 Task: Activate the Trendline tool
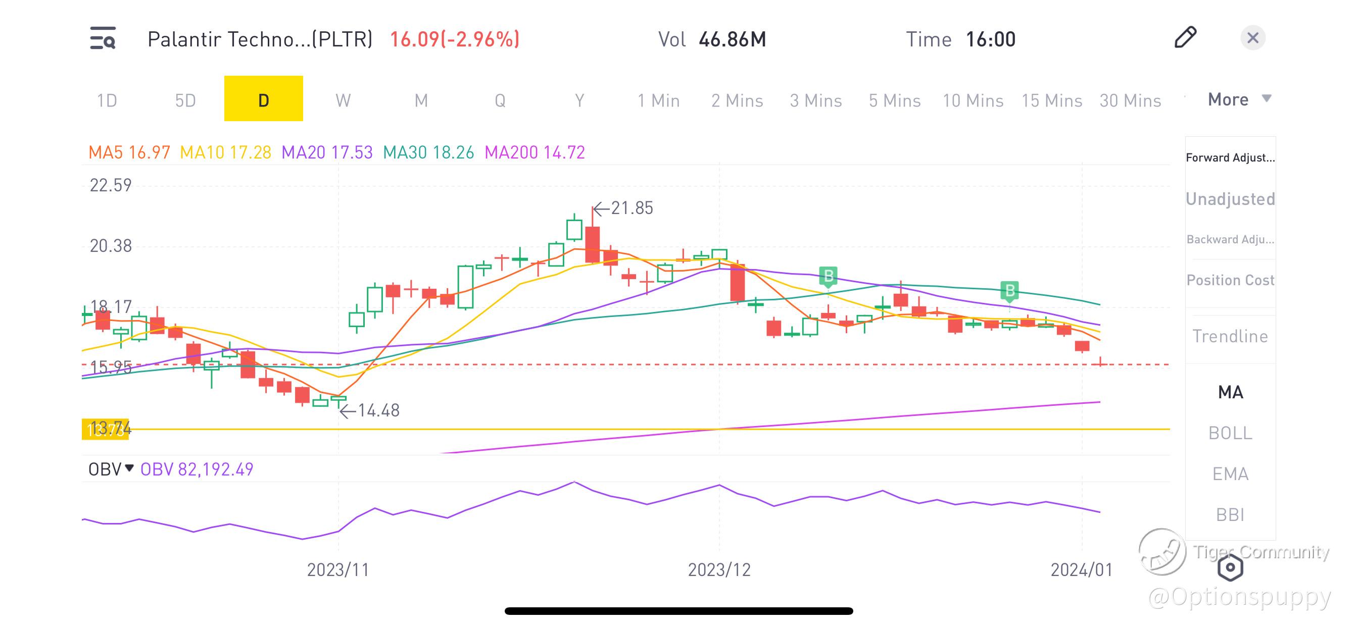coord(1230,336)
